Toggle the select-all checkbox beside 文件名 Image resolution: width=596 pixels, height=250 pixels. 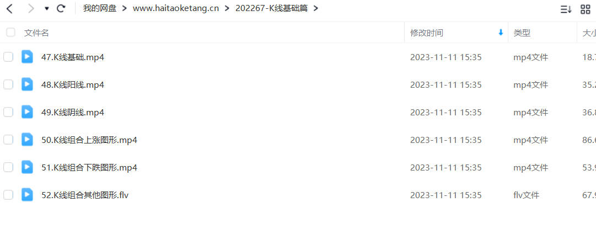pos(10,33)
